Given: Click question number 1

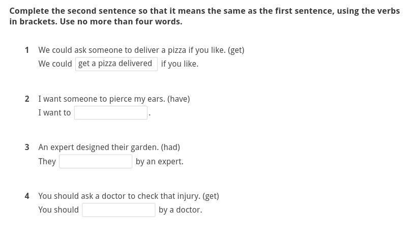Looking at the screenshot, I should pos(27,50).
